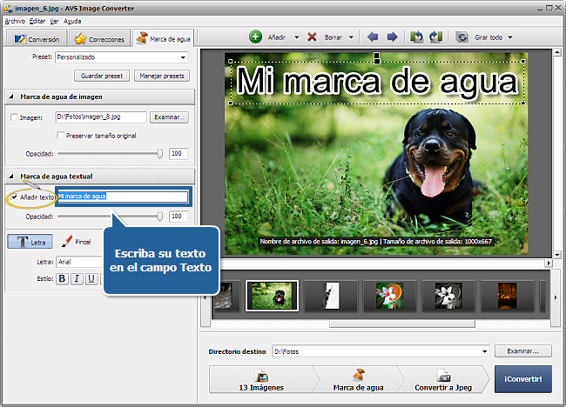Rotate image counterclockwise
Image resolution: width=566 pixels, height=407 pixels.
tap(417, 37)
